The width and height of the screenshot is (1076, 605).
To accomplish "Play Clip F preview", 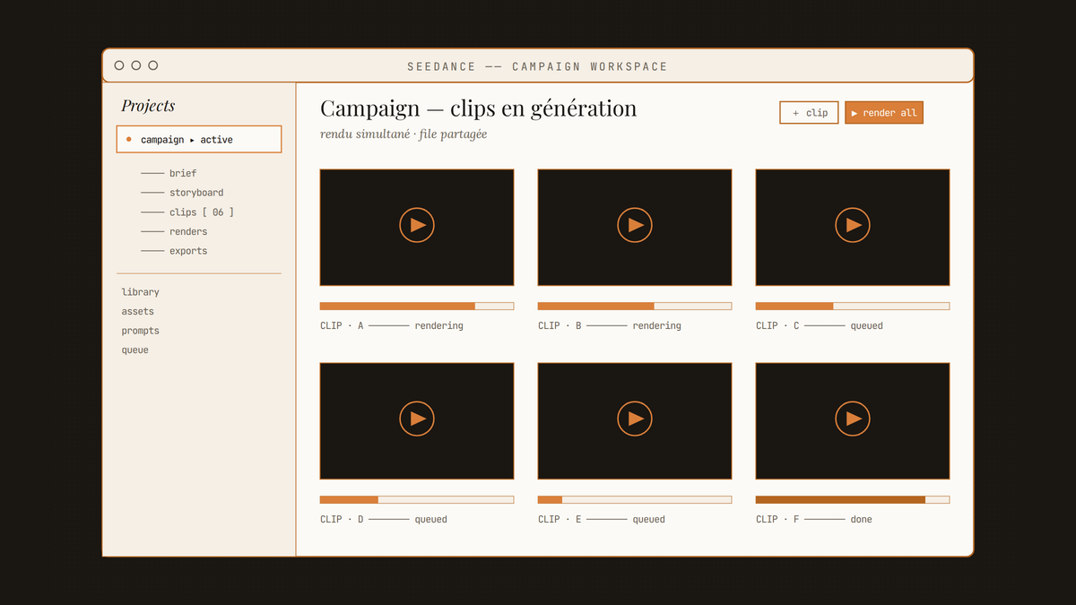I will (853, 419).
